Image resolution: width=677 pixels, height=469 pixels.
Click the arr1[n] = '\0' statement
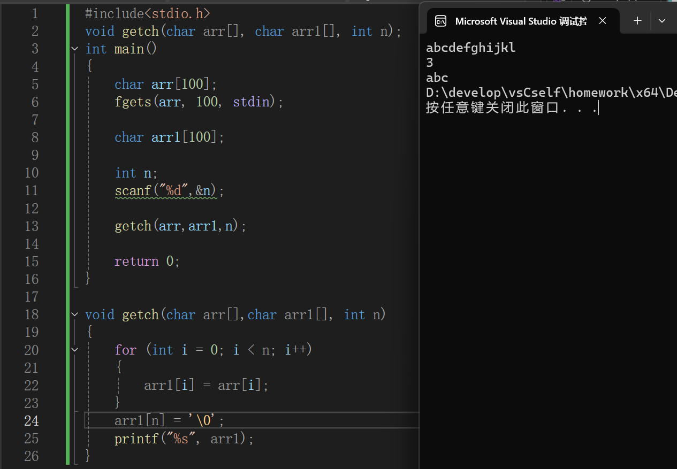pos(169,421)
